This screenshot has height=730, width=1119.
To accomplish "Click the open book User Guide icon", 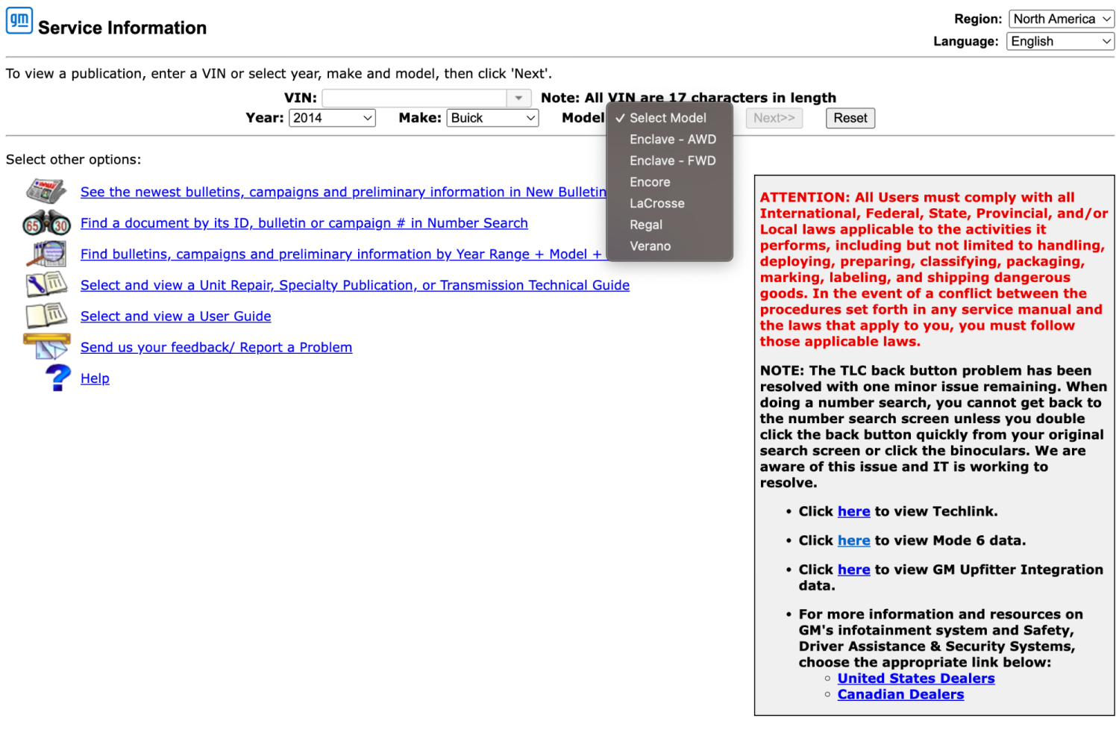I will [x=46, y=316].
